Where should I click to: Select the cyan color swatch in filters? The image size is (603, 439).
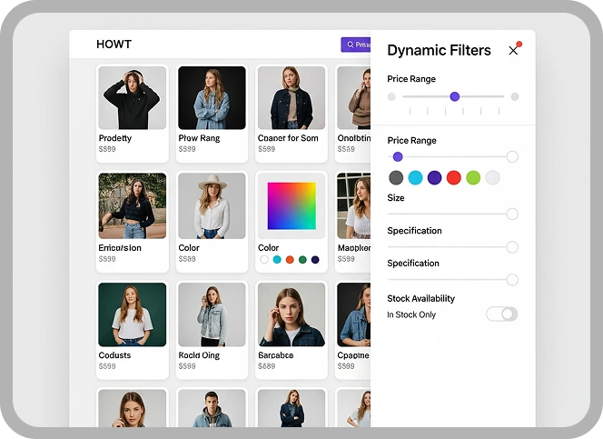415,178
